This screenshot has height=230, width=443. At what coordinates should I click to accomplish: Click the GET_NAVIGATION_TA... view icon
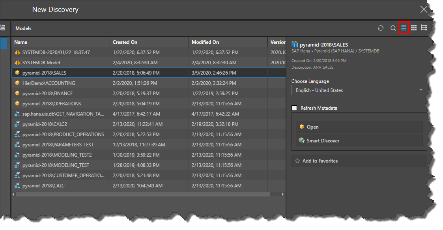click(x=17, y=114)
